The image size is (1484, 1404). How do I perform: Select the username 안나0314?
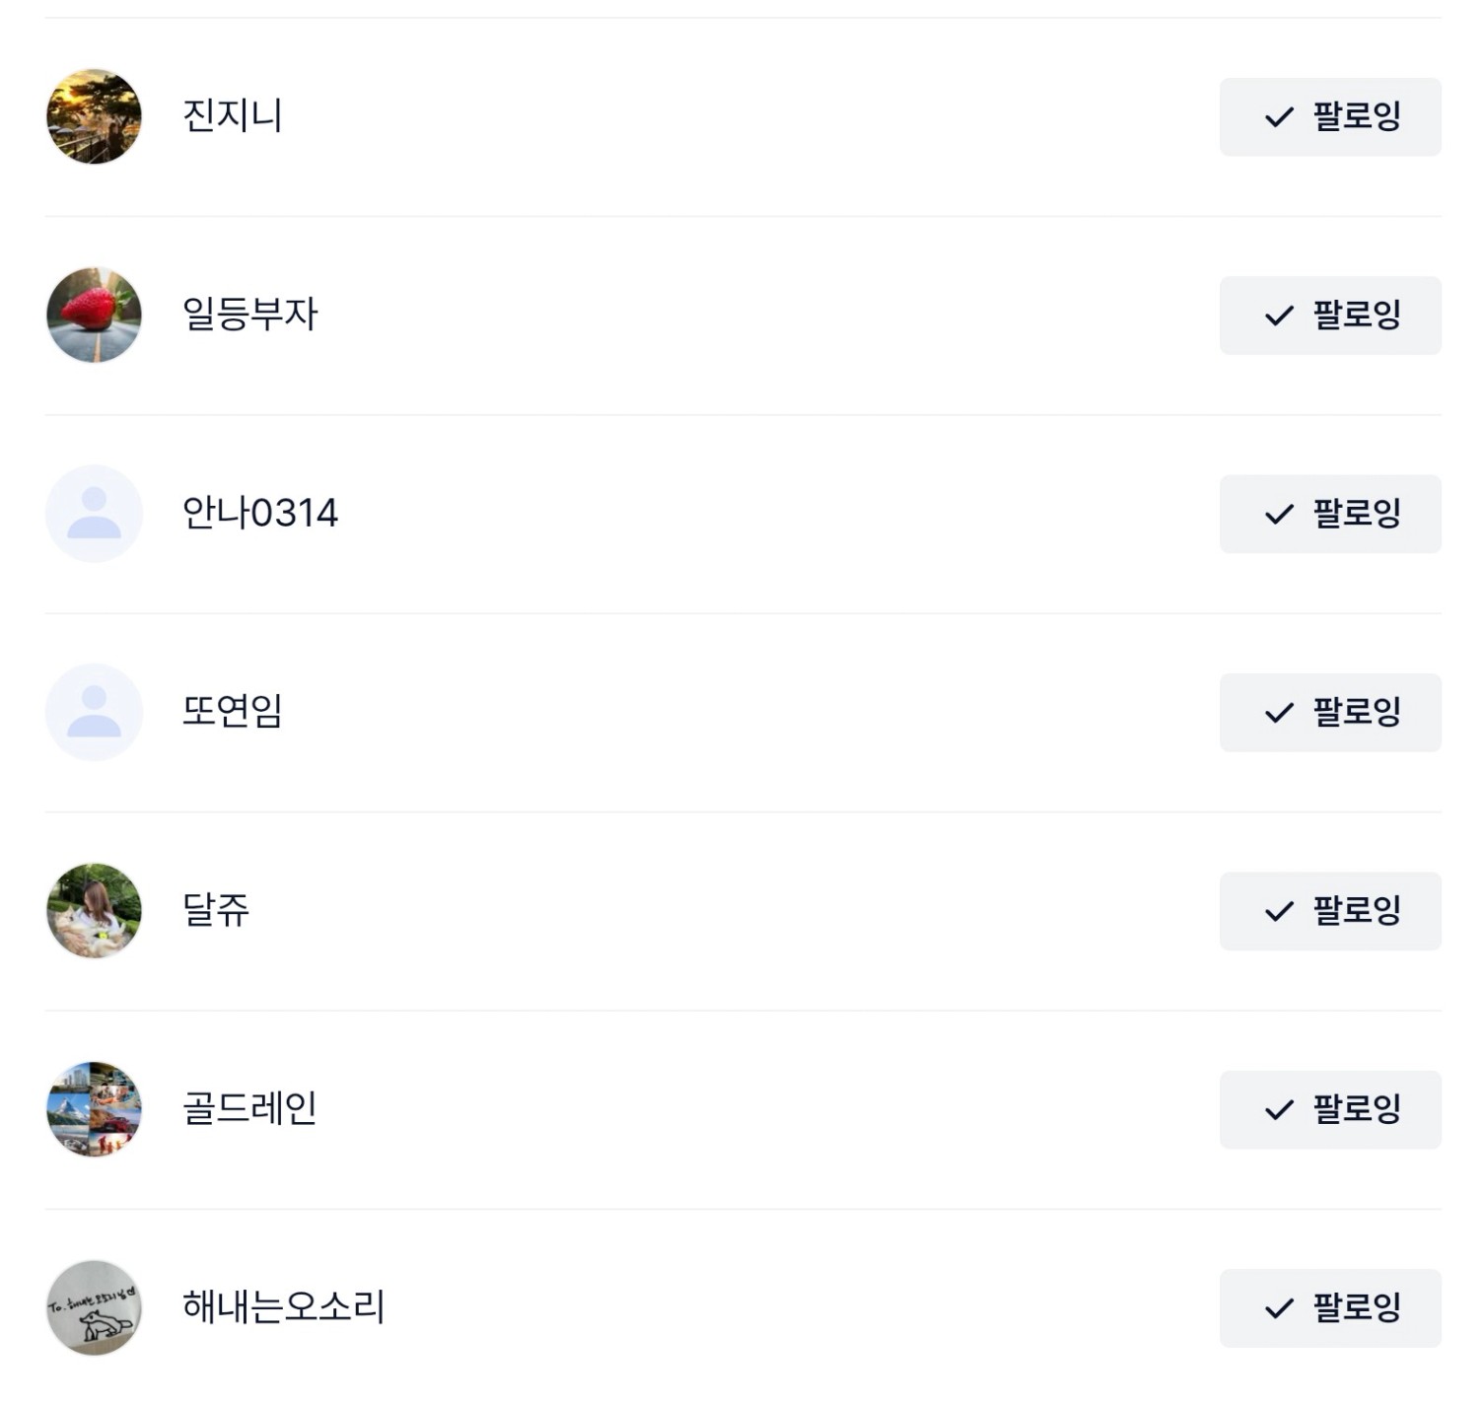click(x=260, y=514)
